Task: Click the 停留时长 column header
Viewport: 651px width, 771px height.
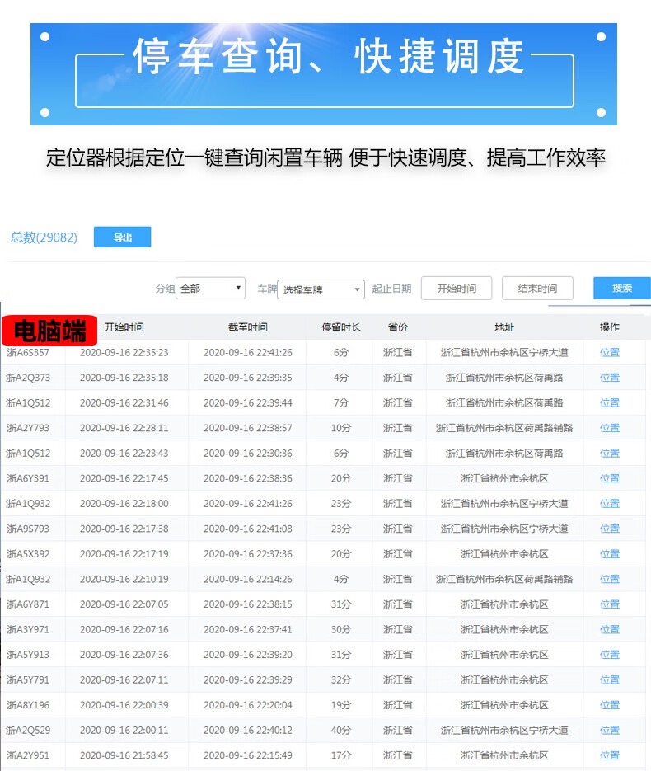Action: (x=341, y=327)
